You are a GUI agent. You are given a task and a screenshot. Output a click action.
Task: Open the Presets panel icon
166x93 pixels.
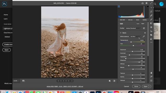point(151,39)
